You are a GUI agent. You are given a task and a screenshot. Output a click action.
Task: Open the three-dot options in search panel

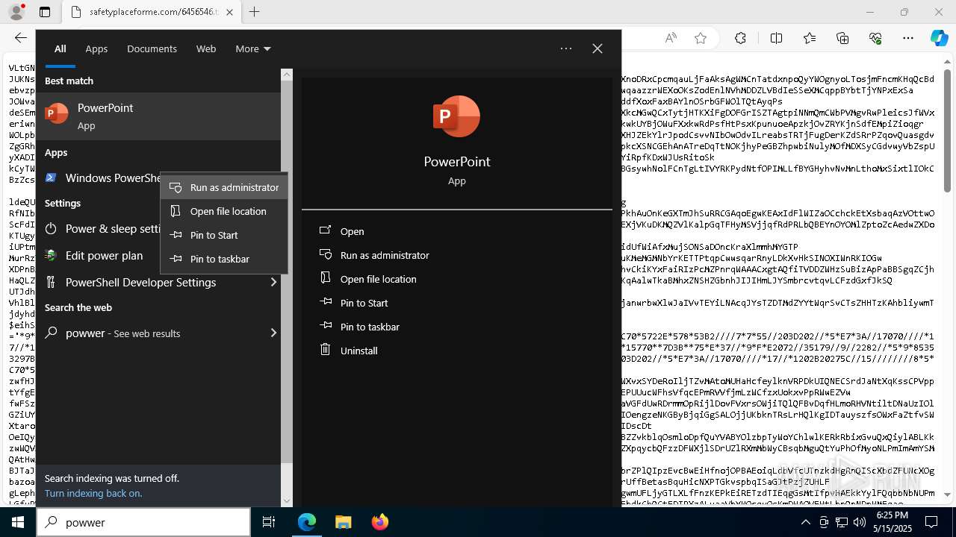pos(566,48)
